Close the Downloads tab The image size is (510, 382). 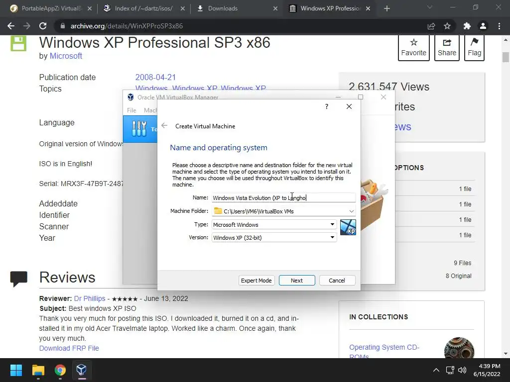point(275,8)
